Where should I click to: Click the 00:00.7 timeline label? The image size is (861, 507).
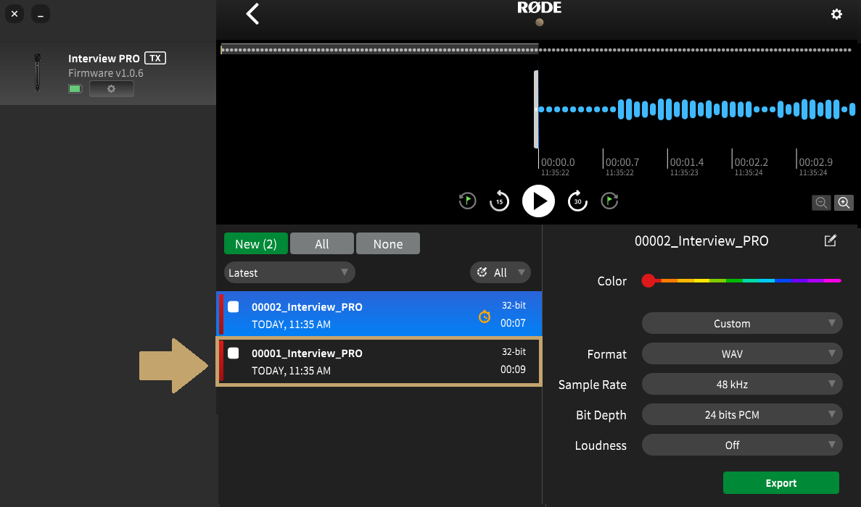point(622,162)
